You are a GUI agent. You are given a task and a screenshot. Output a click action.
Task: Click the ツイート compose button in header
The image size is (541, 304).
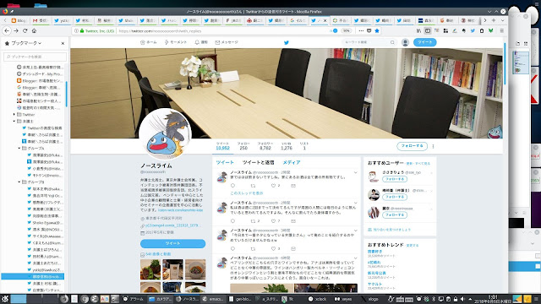click(x=424, y=42)
